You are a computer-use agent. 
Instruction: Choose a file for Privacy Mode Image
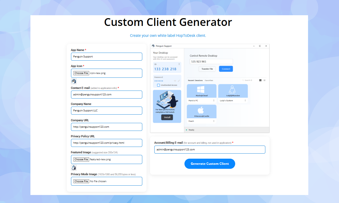pos(81,181)
